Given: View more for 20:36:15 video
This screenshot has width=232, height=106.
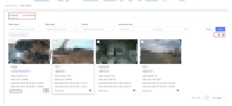Looking at the screenshot, I should (103, 91).
